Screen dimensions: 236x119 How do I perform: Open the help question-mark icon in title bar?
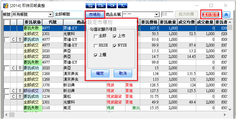123,6
